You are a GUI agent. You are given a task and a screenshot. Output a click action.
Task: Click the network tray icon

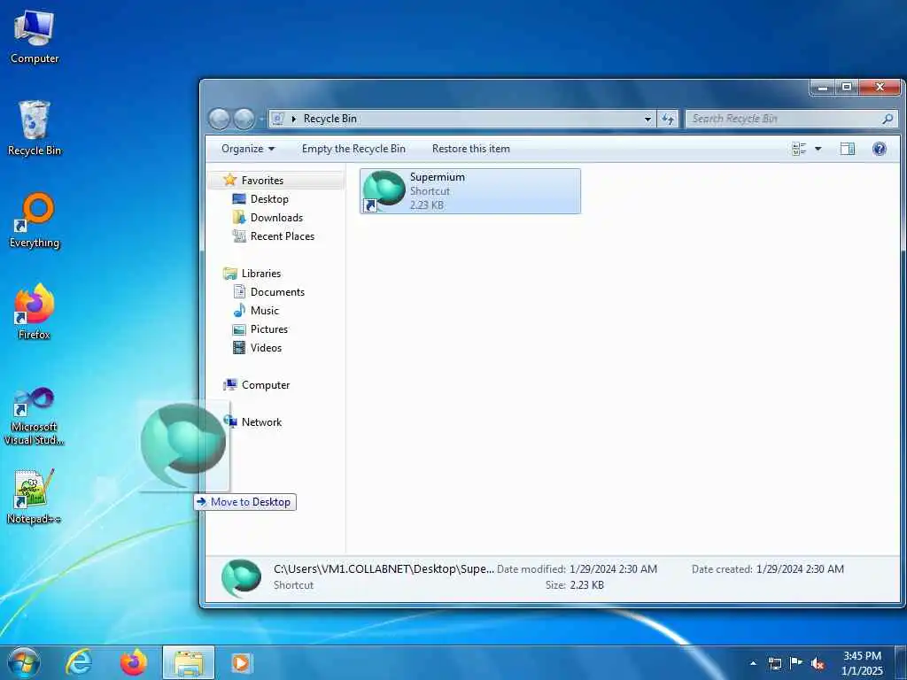[774, 663]
